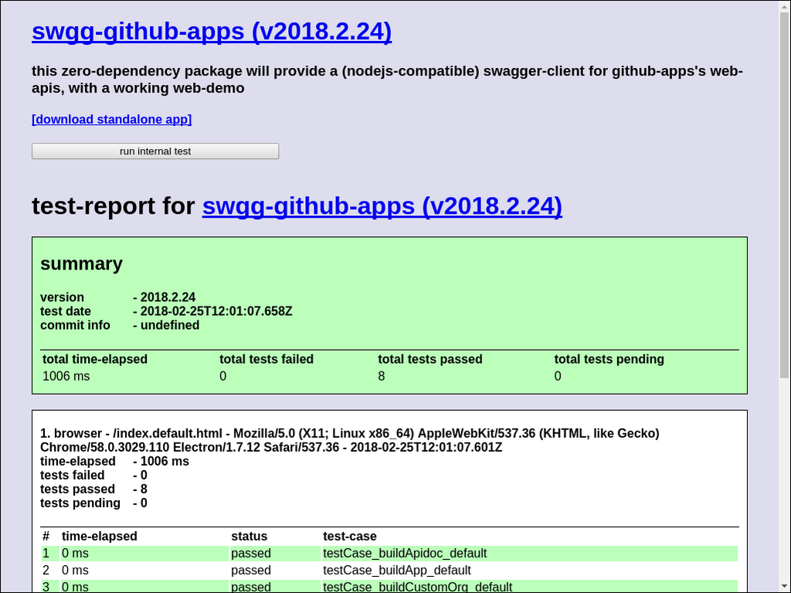The image size is (791, 593).
Task: Click the total time-elapsed column header
Action: pyautogui.click(x=95, y=359)
